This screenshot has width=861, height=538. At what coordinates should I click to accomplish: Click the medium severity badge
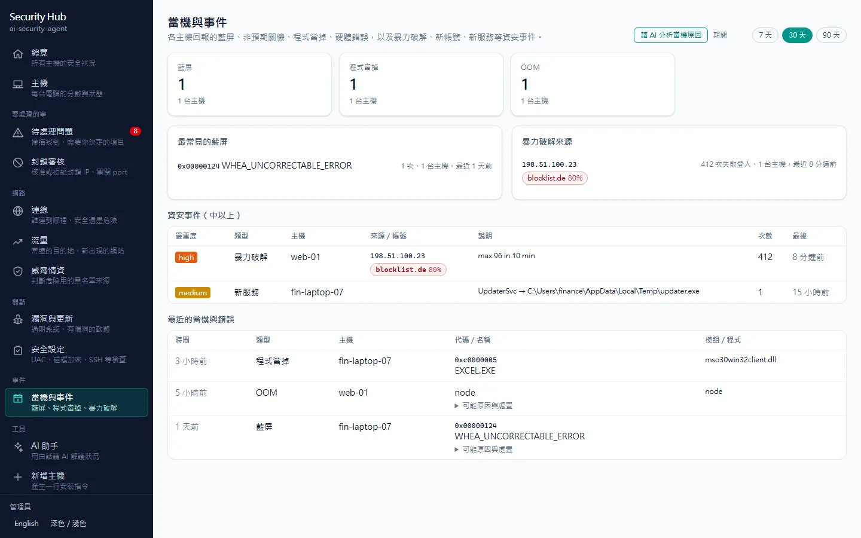point(193,293)
